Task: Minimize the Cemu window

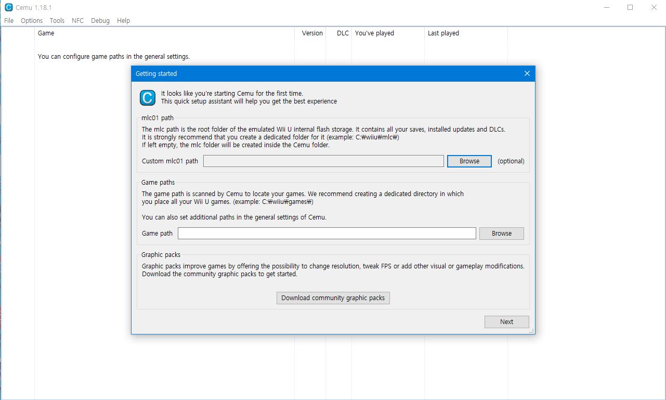Action: point(606,7)
